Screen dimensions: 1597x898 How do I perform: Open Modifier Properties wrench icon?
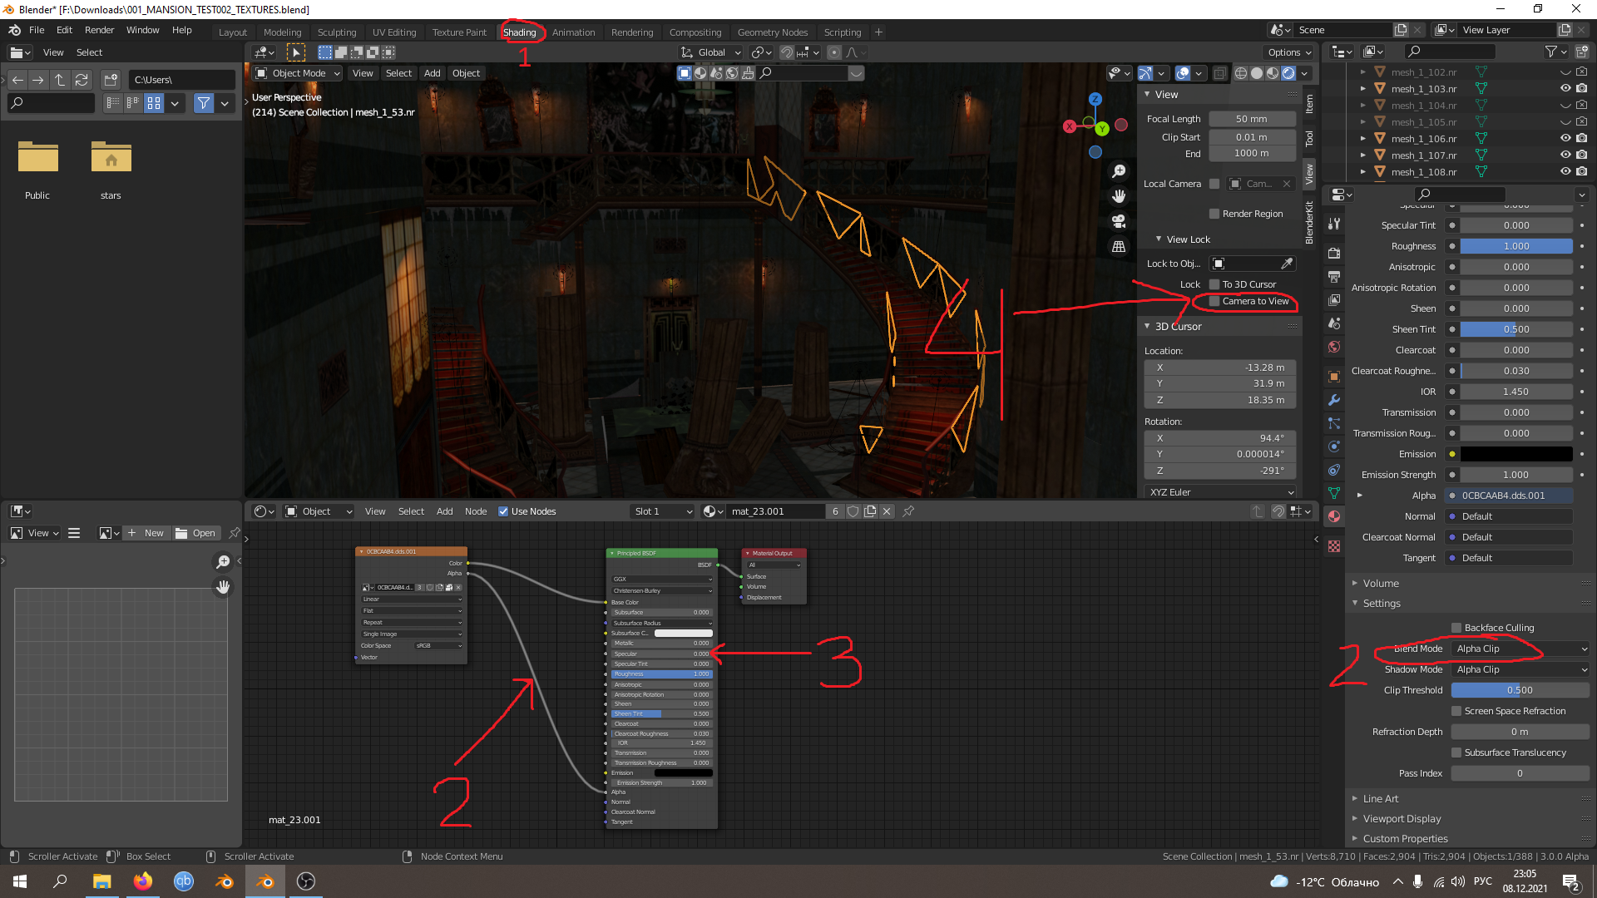point(1334,400)
